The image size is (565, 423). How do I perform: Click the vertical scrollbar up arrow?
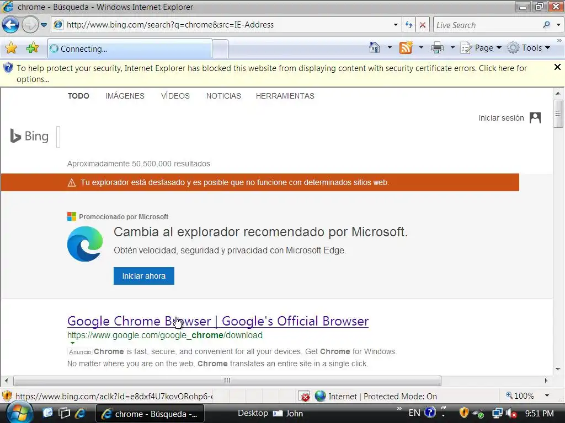pos(558,93)
